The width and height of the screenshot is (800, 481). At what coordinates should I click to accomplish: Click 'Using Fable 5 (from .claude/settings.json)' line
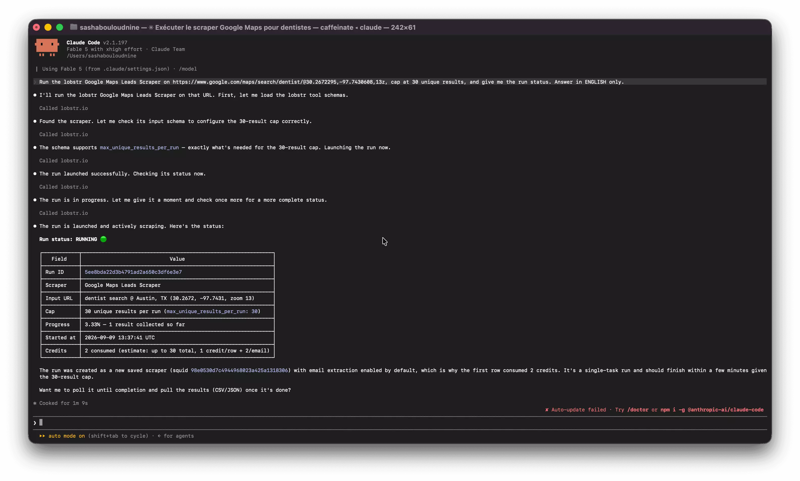point(106,69)
